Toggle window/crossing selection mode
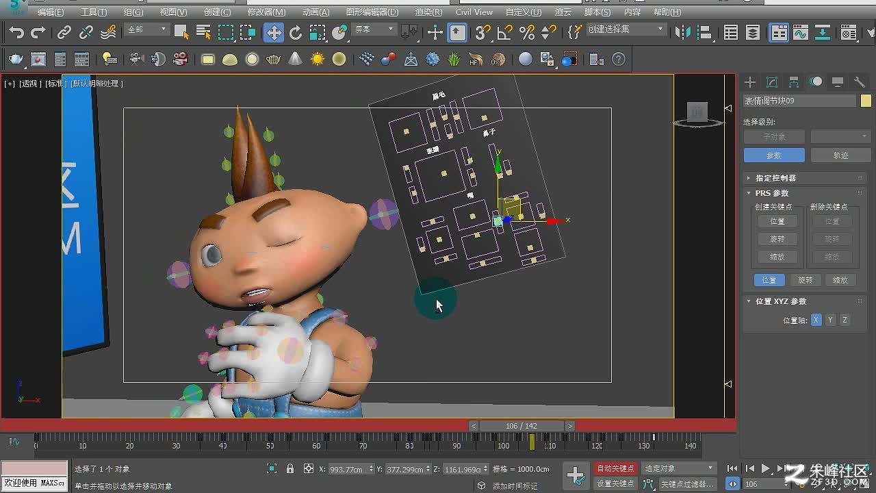Image resolution: width=876 pixels, height=493 pixels. click(x=248, y=32)
